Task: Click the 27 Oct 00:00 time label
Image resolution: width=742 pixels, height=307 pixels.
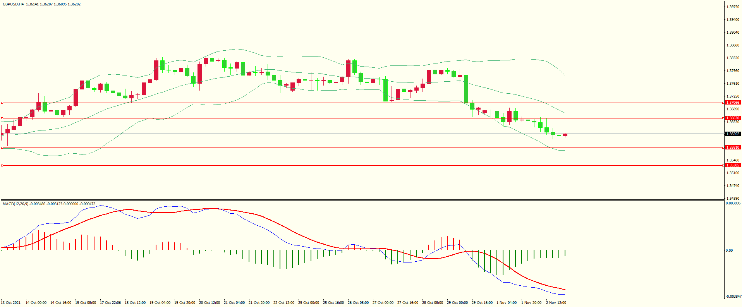Action: [x=383, y=303]
